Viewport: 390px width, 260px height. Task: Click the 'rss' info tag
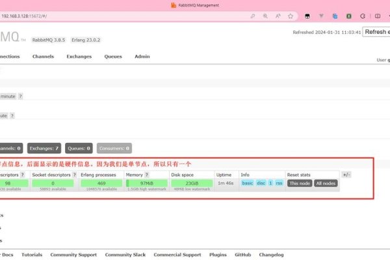pyautogui.click(x=279, y=183)
